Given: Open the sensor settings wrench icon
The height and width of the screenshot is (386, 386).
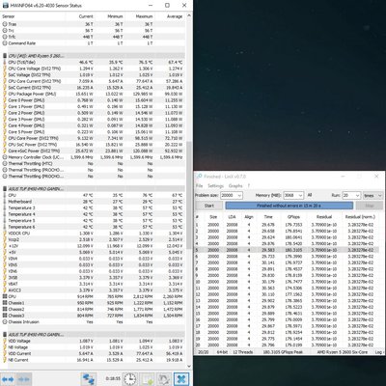Looking at the screenshot, I should [164, 379].
